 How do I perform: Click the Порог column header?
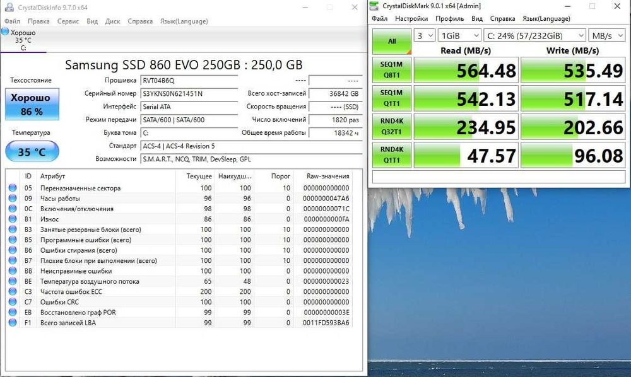pyautogui.click(x=274, y=176)
